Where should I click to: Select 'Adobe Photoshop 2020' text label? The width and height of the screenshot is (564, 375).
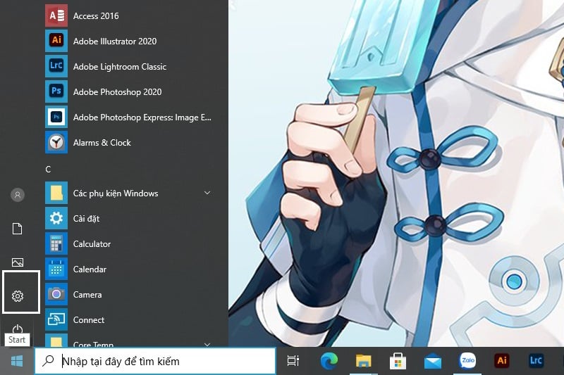(x=117, y=92)
